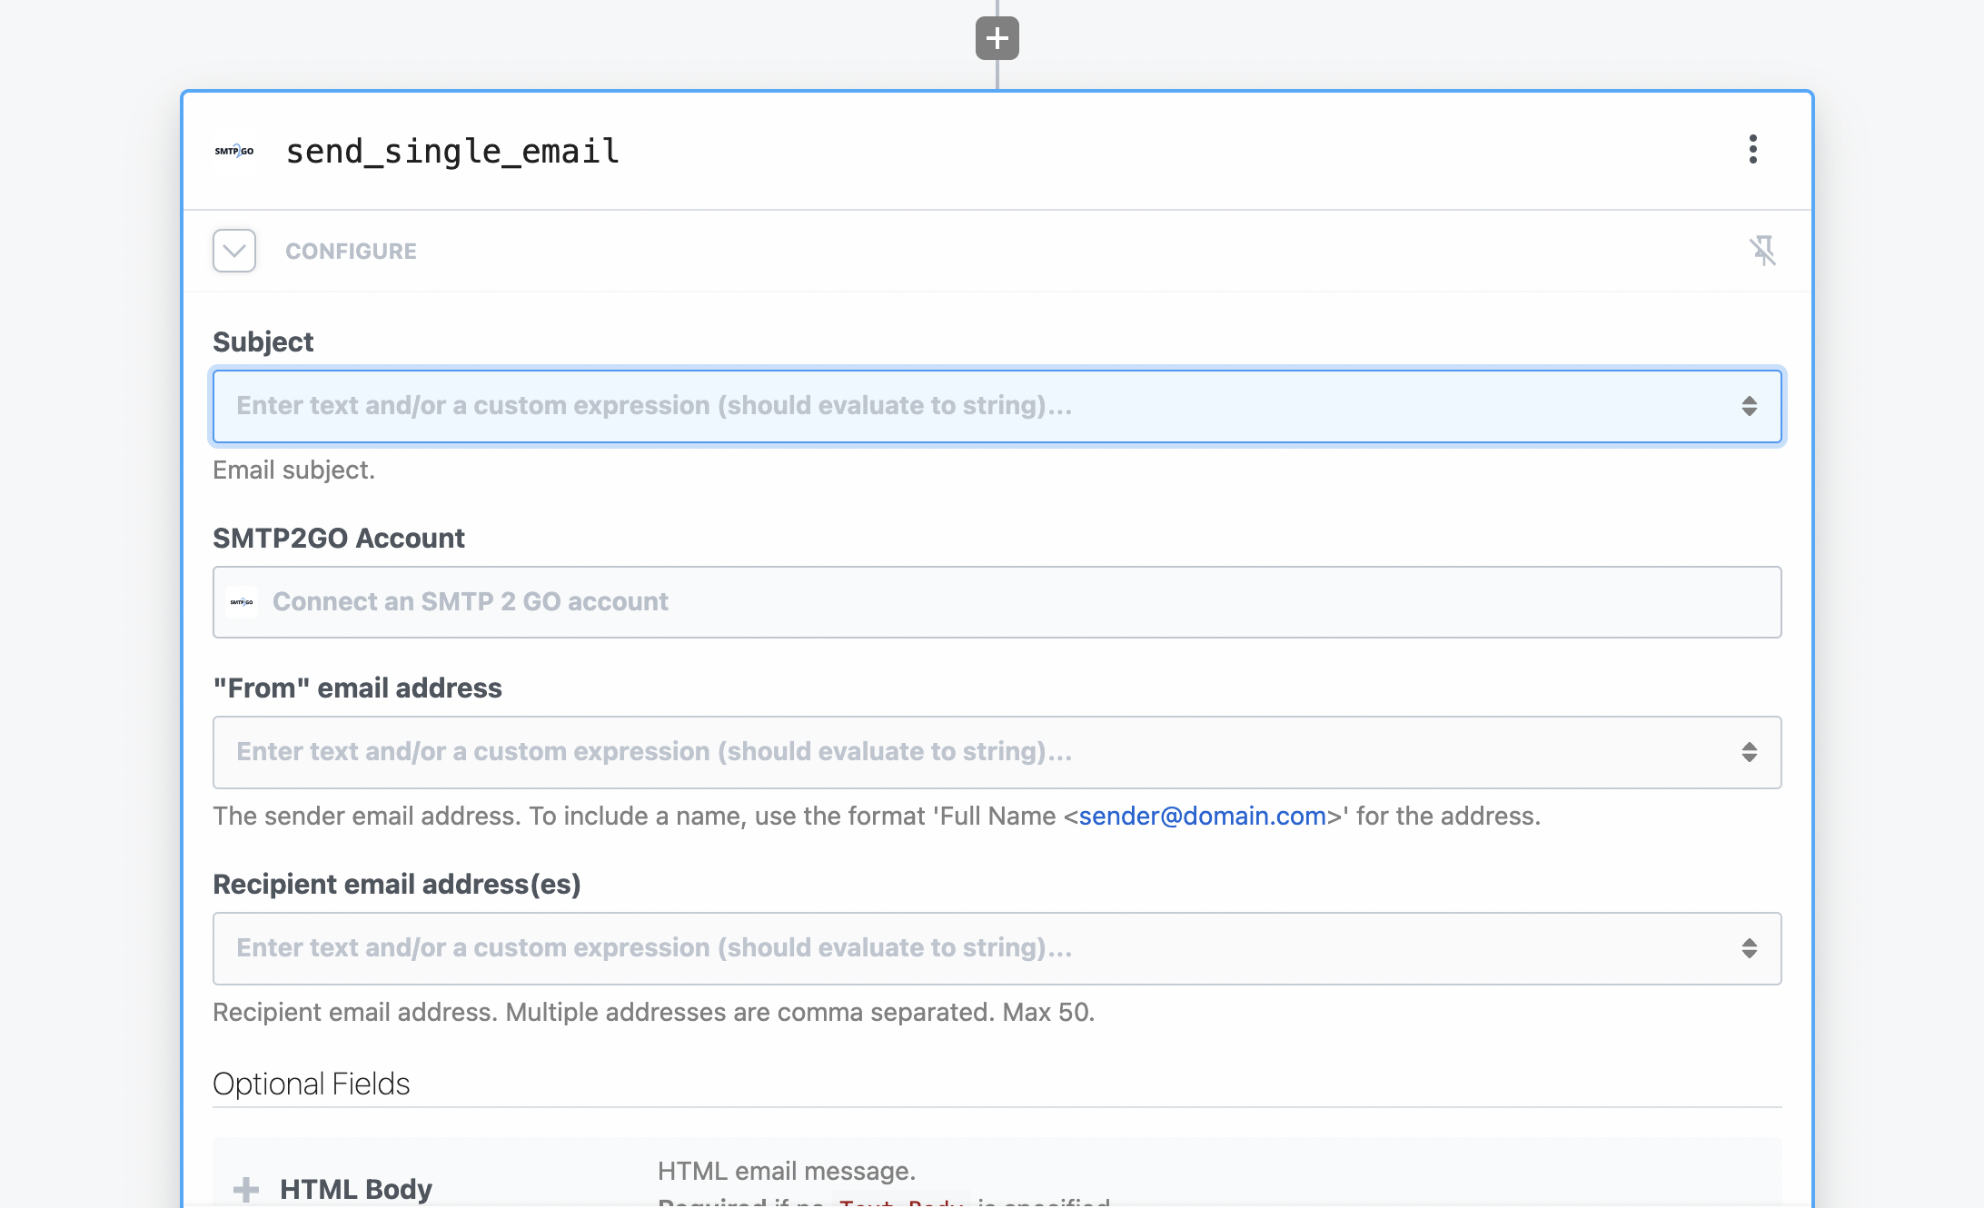Image resolution: width=1984 pixels, height=1208 pixels.
Task: Click the "From" email address input
Action: point(972,752)
